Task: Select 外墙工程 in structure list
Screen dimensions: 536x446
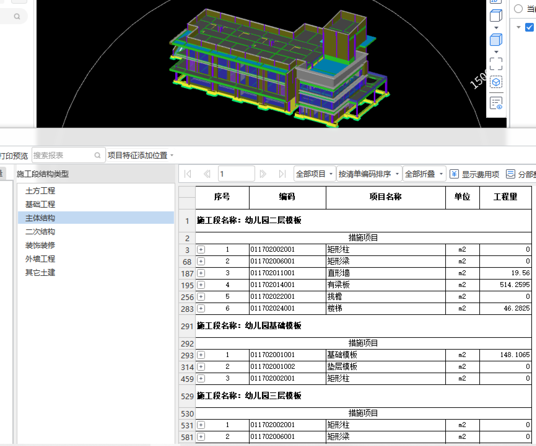Action: pos(96,259)
